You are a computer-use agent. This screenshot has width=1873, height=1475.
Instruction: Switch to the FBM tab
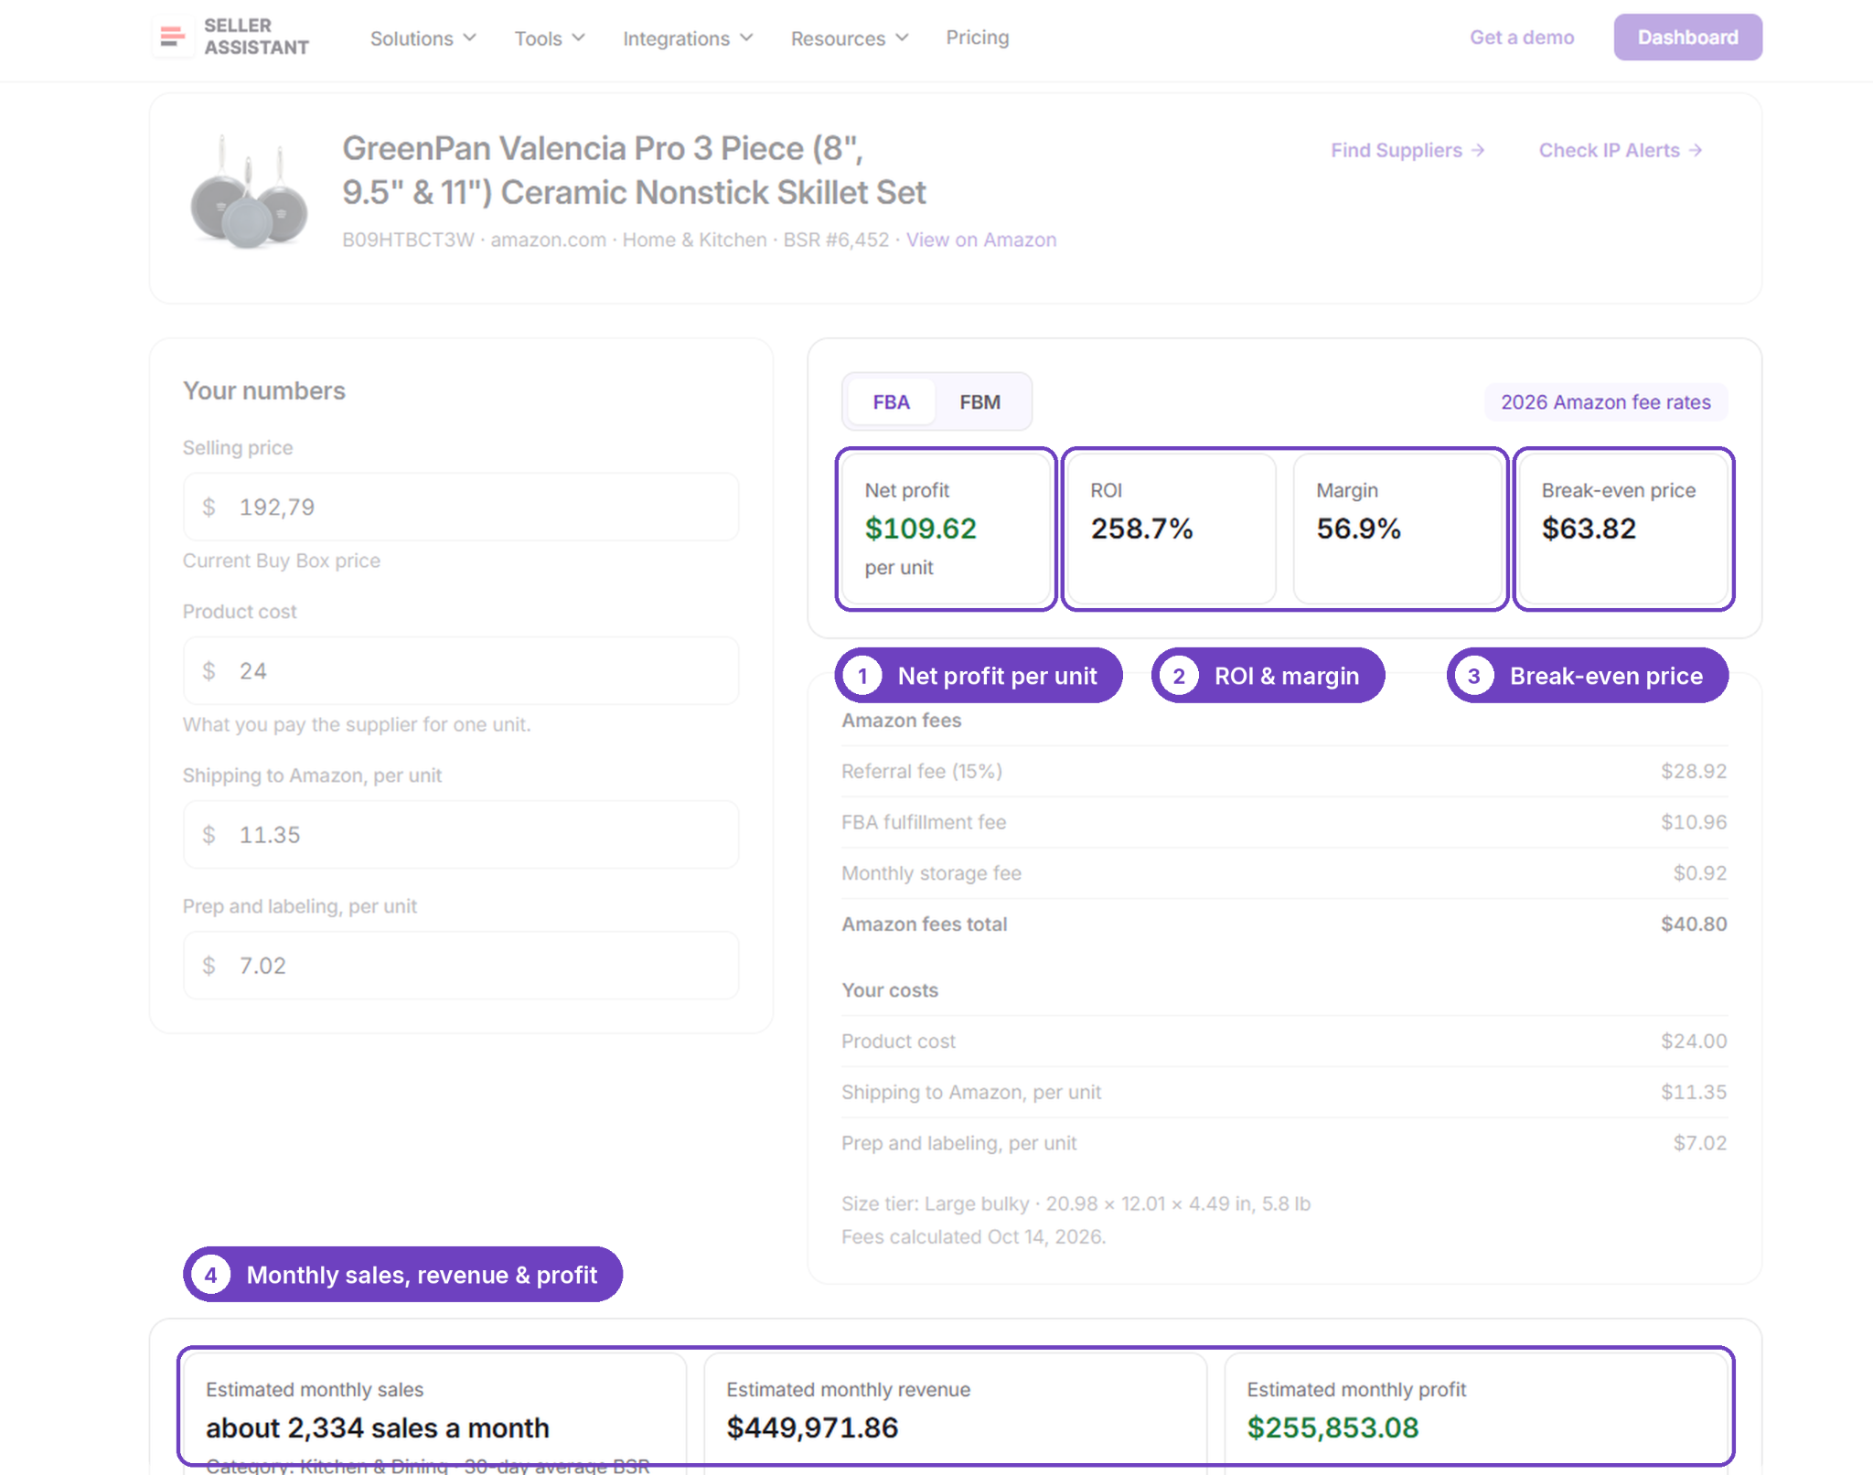pyautogui.click(x=979, y=402)
